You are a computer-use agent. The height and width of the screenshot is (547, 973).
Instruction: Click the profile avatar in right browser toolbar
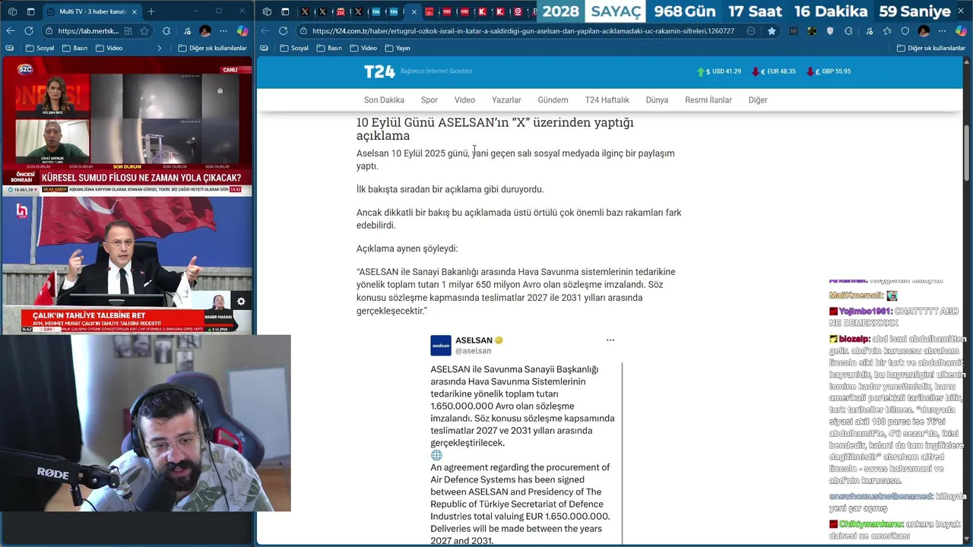[x=924, y=31]
